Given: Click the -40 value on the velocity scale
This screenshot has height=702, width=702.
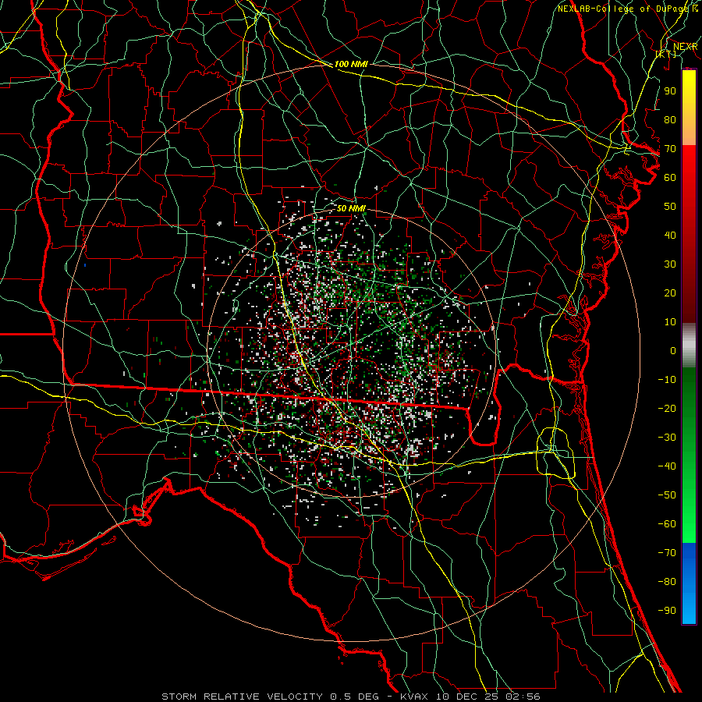Looking at the screenshot, I should coord(667,466).
